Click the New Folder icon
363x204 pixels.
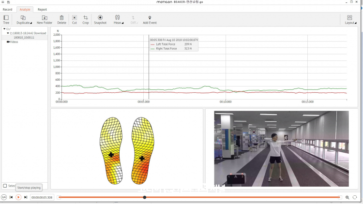[x=45, y=17]
